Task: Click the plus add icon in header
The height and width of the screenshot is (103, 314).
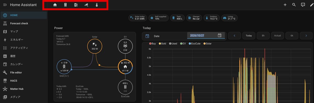Action: pos(285,5)
